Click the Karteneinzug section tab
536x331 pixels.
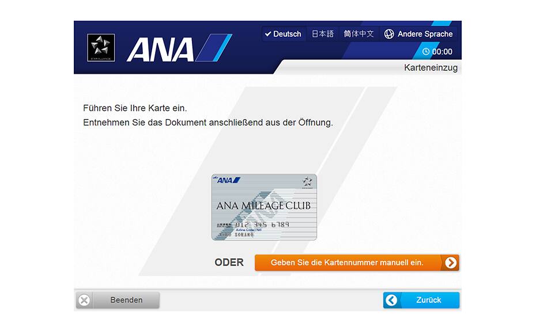coord(431,67)
